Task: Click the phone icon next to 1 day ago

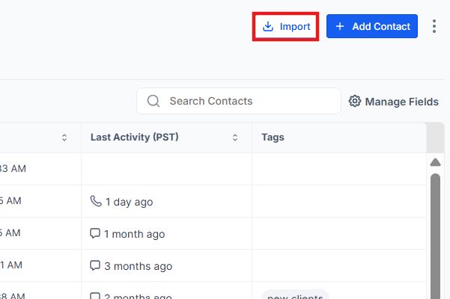Action: coord(95,201)
